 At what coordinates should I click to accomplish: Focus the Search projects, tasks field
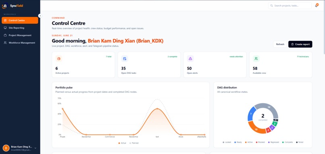(x=290, y=6)
